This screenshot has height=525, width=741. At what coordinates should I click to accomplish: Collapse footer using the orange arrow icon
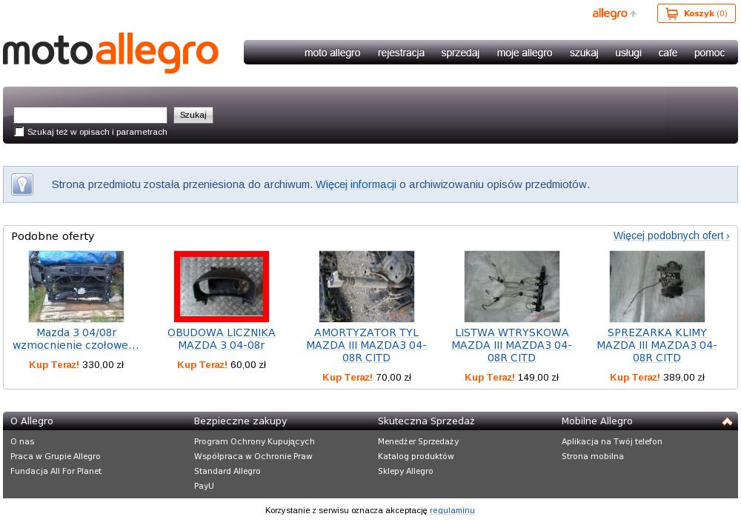click(727, 421)
